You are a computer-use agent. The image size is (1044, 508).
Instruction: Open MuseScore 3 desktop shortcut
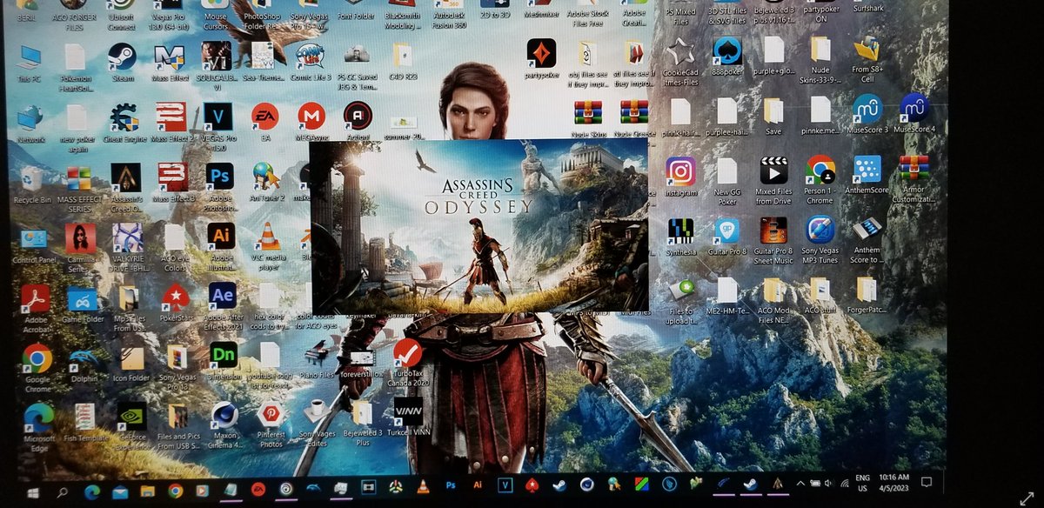point(867,113)
